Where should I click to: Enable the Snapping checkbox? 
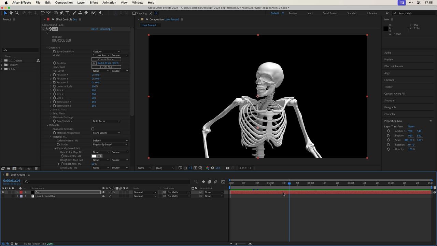[134, 13]
